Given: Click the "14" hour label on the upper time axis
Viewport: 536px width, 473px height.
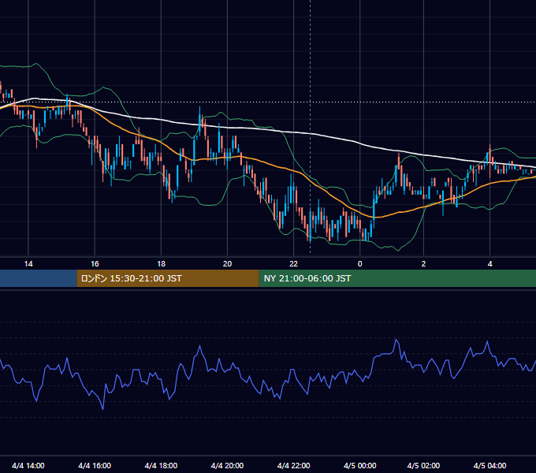Looking at the screenshot, I should [x=28, y=264].
